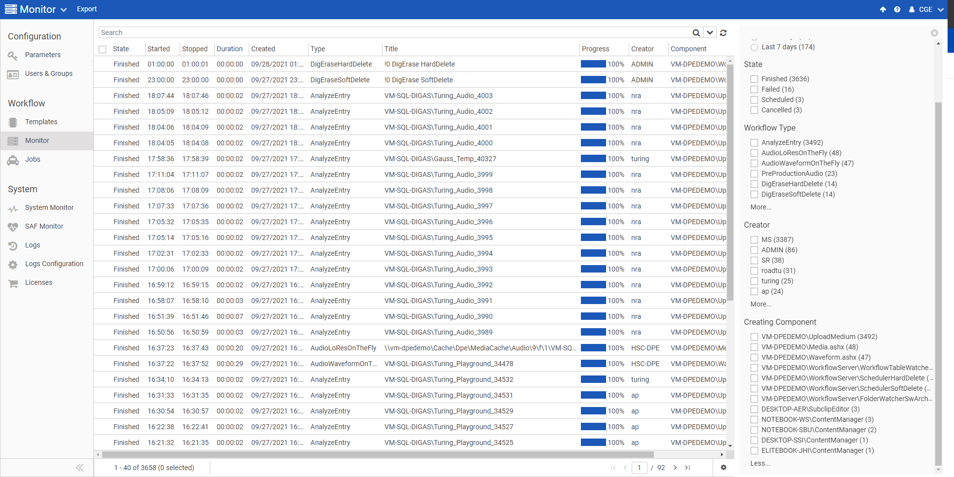This screenshot has width=954, height=477.
Task: Open the CGE user menu dropdown
Action: 926,9
